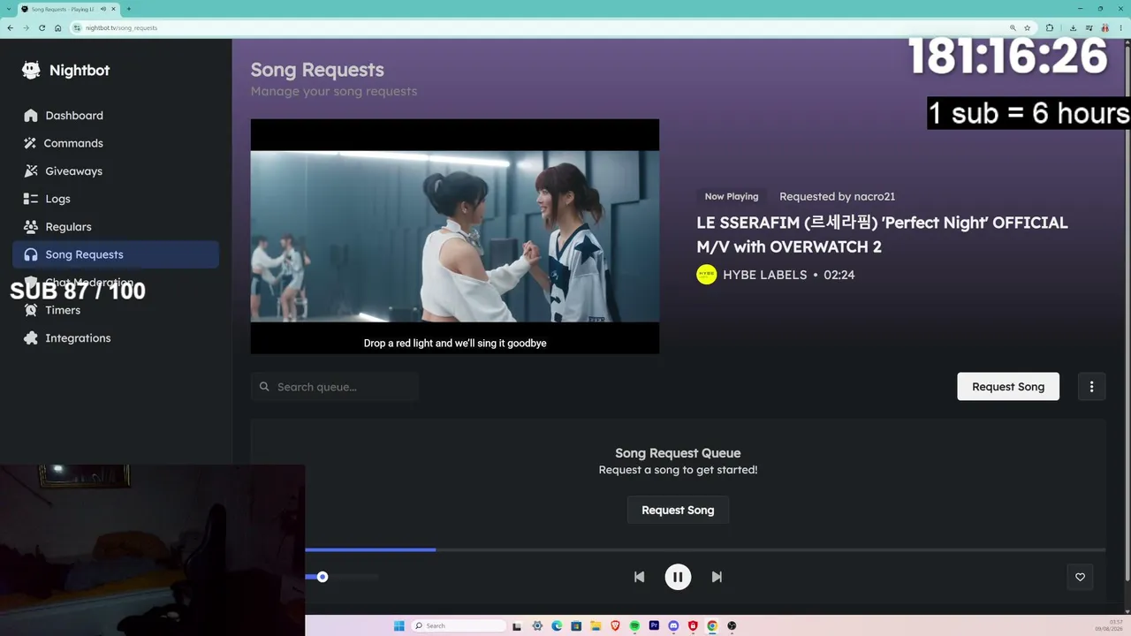
Task: Go to Commands in the sidebar
Action: tap(116, 143)
